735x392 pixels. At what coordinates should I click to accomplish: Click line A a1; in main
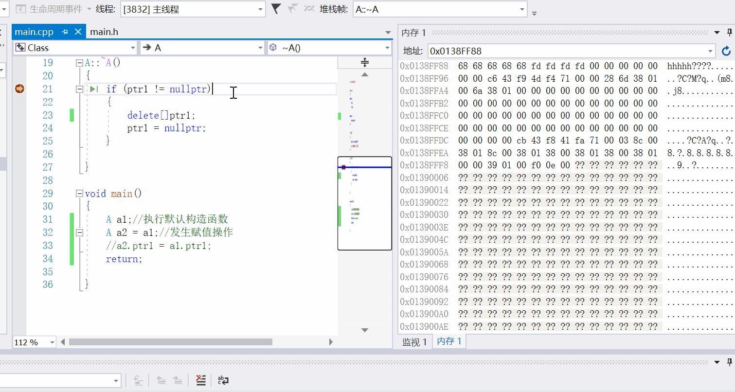(167, 219)
